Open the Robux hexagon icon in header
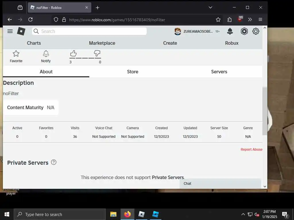Screen dimensions: 294x220 point(244,31)
